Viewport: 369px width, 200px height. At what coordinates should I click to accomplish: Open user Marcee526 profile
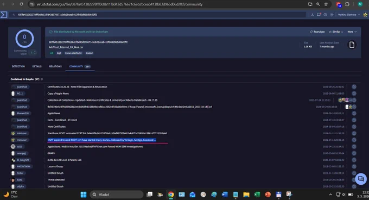[x=23, y=113]
